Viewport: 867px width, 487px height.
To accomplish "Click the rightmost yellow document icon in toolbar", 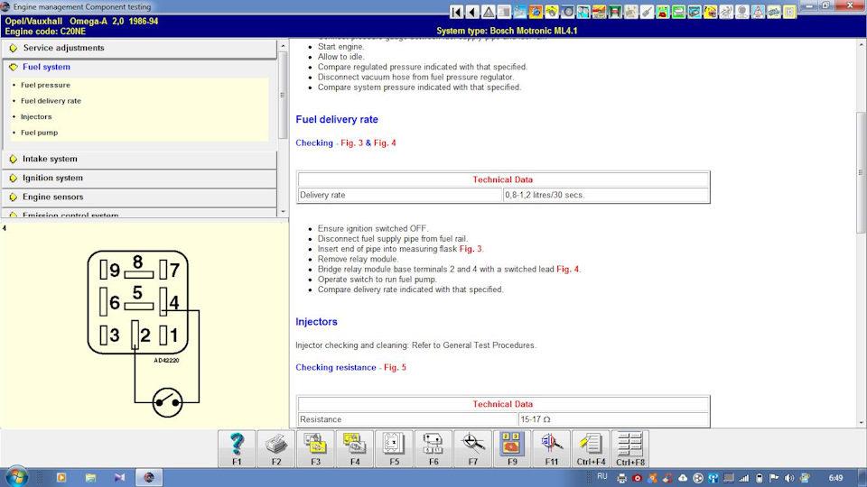I will click(x=789, y=12).
